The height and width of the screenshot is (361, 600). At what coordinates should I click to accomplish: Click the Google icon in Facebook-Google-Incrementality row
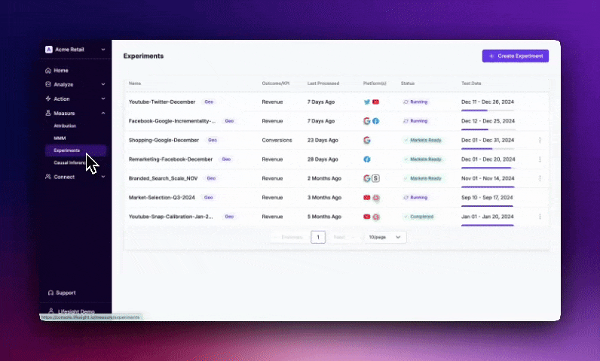click(366, 121)
